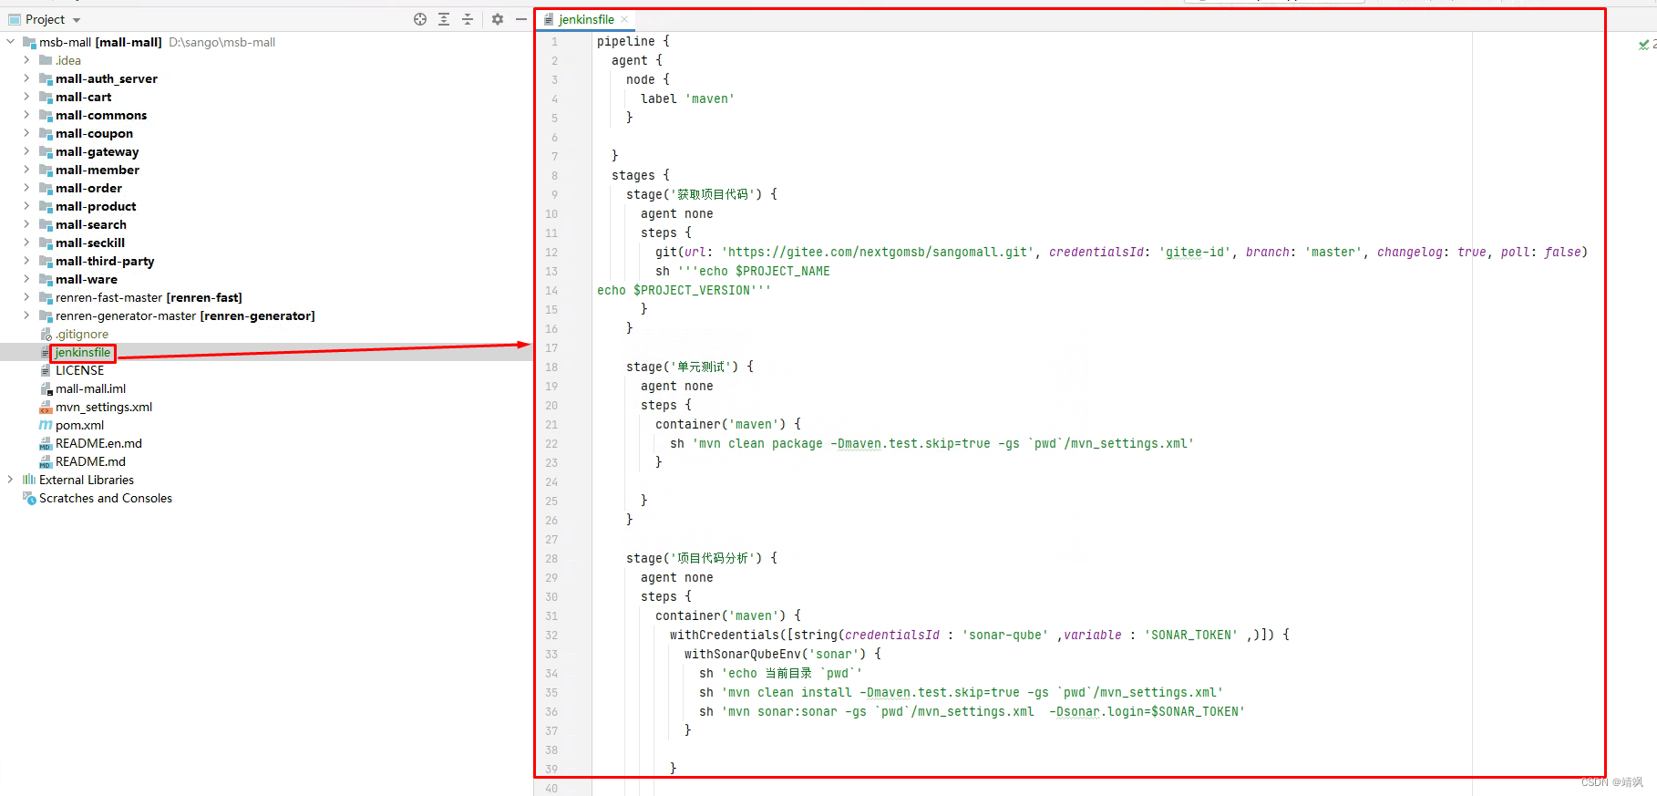Select the renren-fast-master module
Screen dimensions: 1657x796
pyautogui.click(x=149, y=297)
